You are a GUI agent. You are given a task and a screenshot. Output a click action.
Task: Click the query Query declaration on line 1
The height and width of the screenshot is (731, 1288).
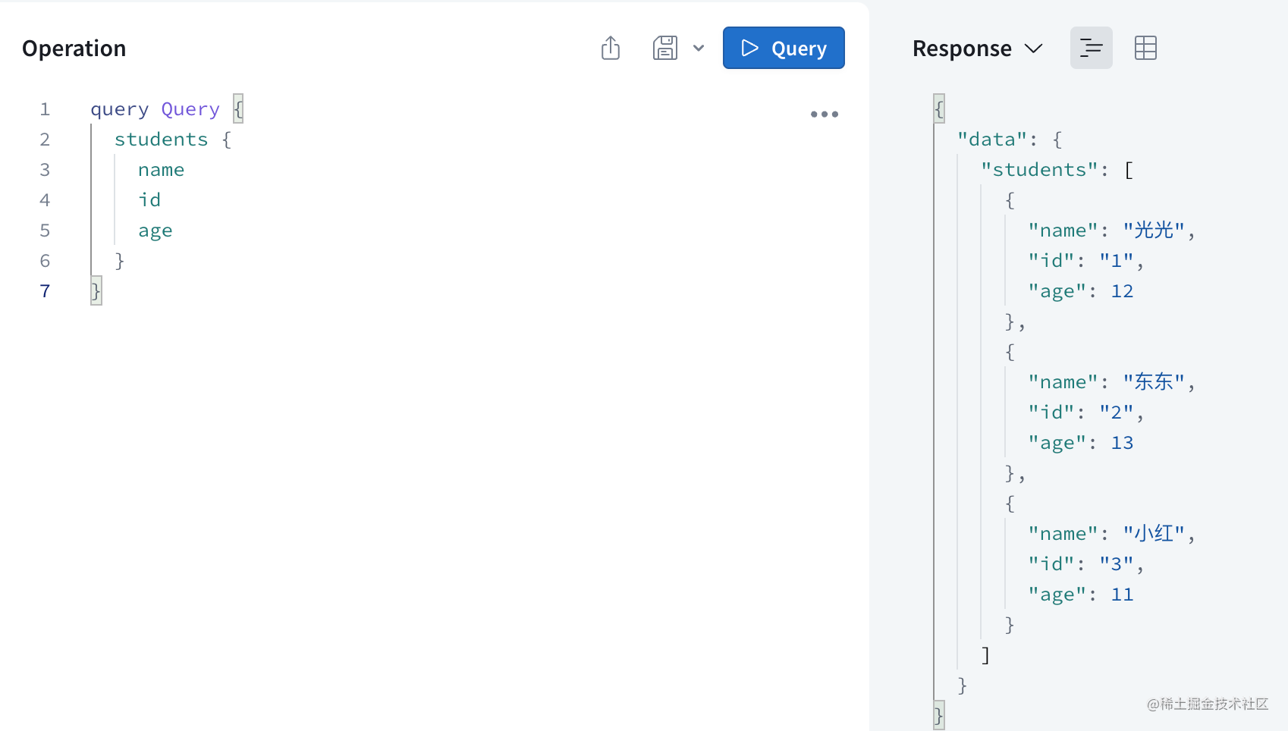coord(154,108)
